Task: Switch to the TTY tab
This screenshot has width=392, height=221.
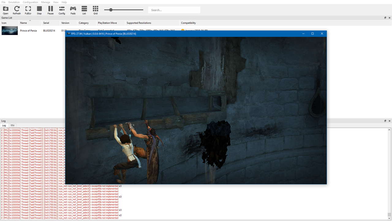Action: [13, 126]
